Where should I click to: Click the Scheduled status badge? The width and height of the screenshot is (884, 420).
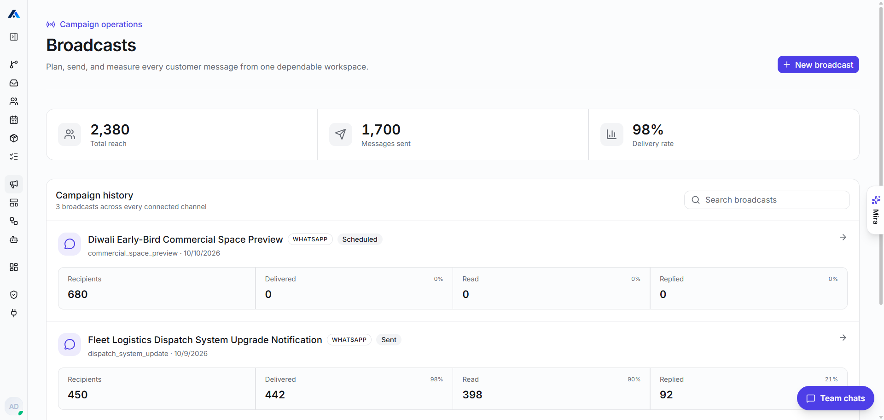[360, 239]
